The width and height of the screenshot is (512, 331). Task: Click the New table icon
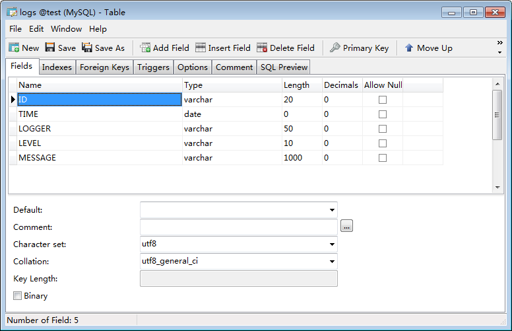pos(14,48)
